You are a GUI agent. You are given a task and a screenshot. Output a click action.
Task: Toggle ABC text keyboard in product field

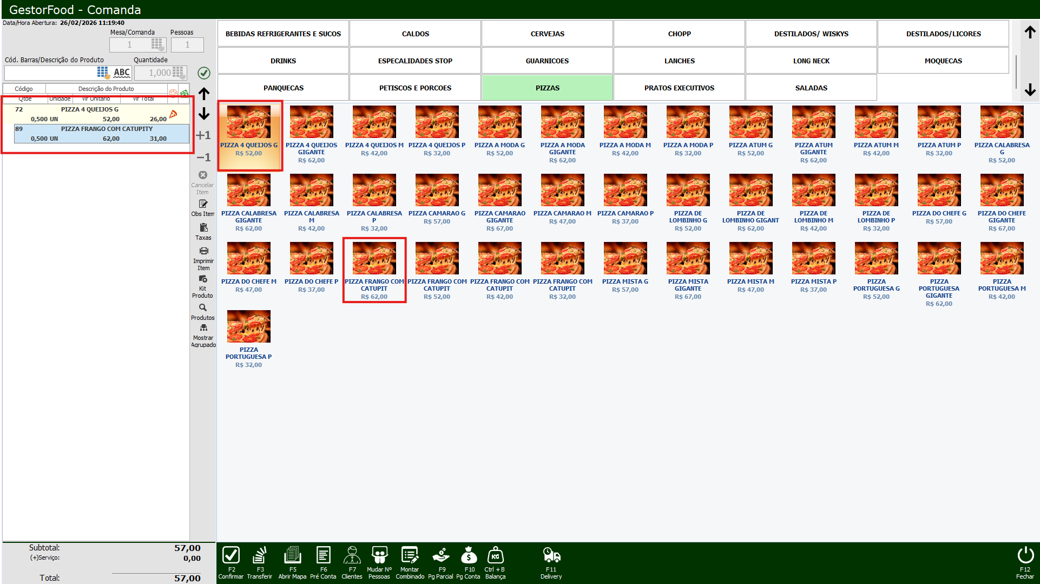point(122,73)
